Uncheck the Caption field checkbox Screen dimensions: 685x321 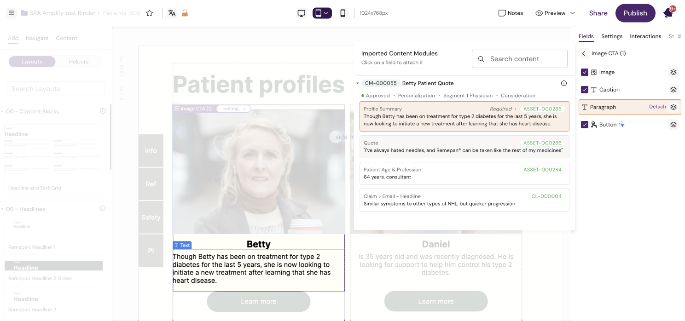point(585,90)
